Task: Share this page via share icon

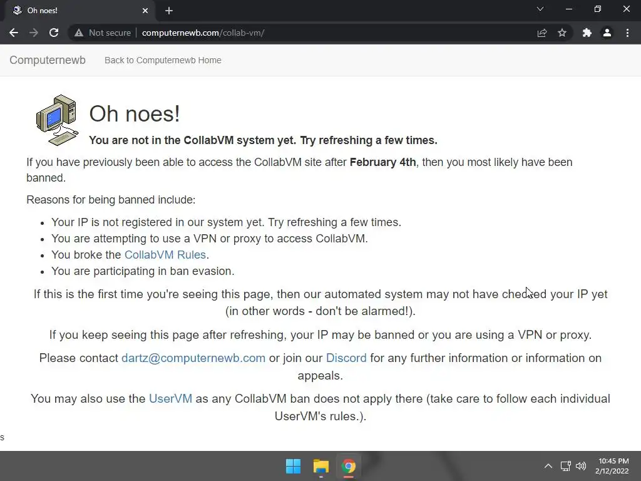Action: tap(542, 33)
